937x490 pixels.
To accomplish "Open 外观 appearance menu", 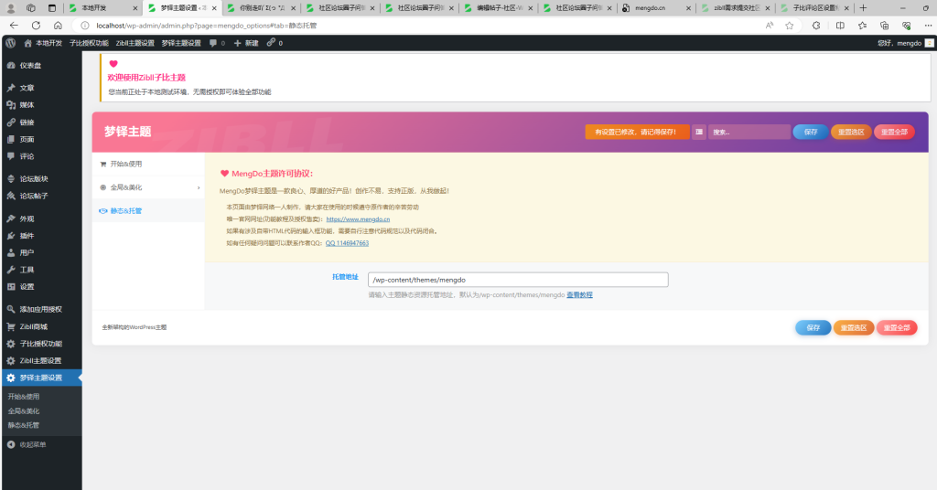I will [27, 219].
